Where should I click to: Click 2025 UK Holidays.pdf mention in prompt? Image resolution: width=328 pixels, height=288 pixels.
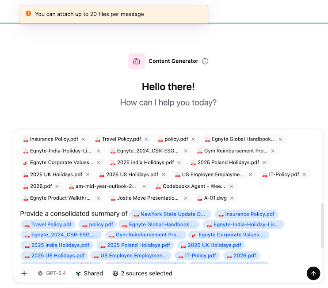point(211,245)
